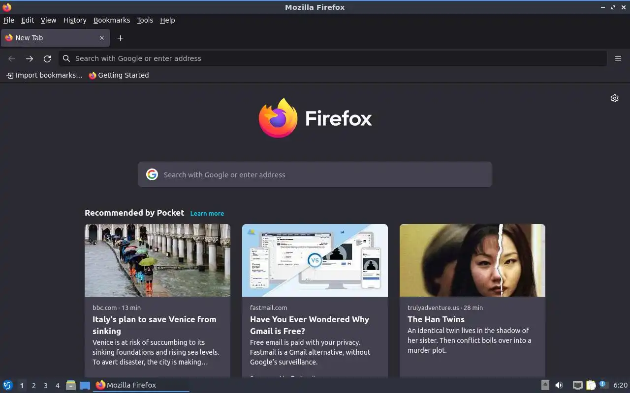630x393 pixels.
Task: Click the Back navigation arrow
Action: point(12,58)
